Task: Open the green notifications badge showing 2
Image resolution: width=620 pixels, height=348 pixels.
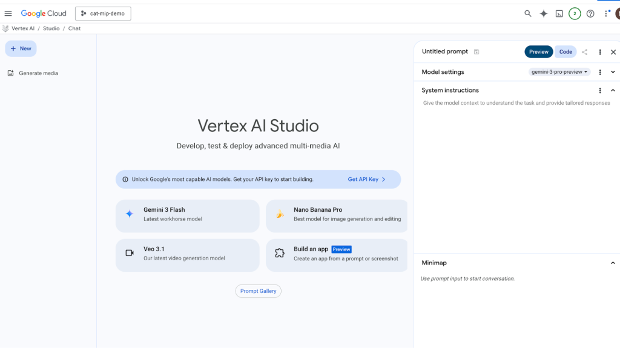Action: pyautogui.click(x=575, y=13)
